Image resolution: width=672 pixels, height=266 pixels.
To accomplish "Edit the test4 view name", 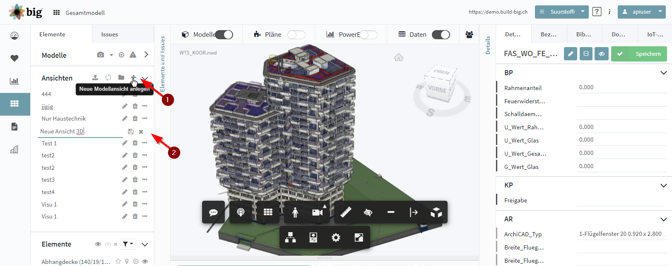I will 125,192.
